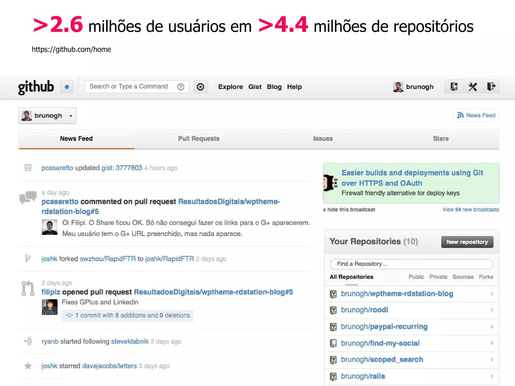This screenshot has height=386, width=515.
Task: Click star icon beside joshk starred
Action: 28,366
